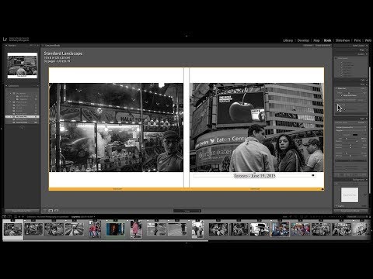This screenshot has height=279, width=373.
Task: Select the background graphic drop-zone thumbnail
Action: 350,195
